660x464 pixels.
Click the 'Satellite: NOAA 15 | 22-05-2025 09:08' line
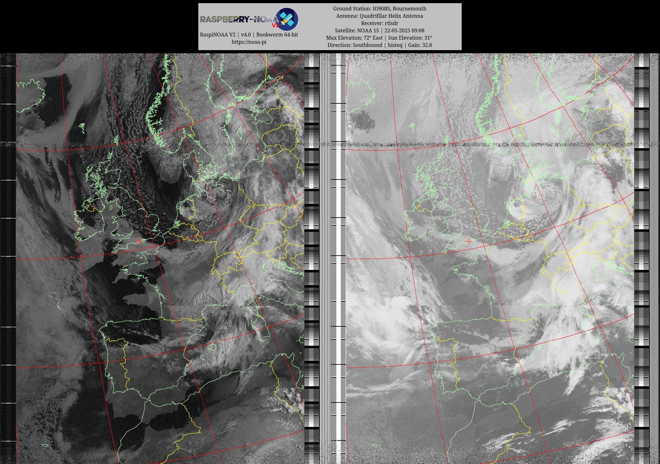point(379,30)
